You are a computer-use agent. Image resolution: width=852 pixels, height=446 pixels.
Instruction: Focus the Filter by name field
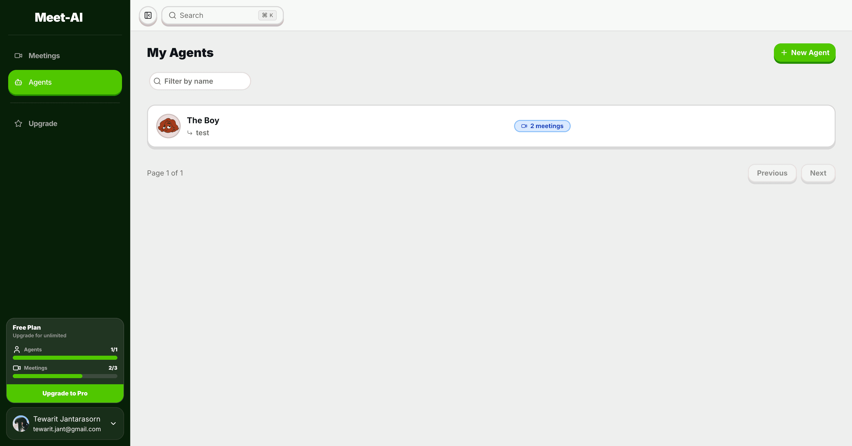coord(200,81)
